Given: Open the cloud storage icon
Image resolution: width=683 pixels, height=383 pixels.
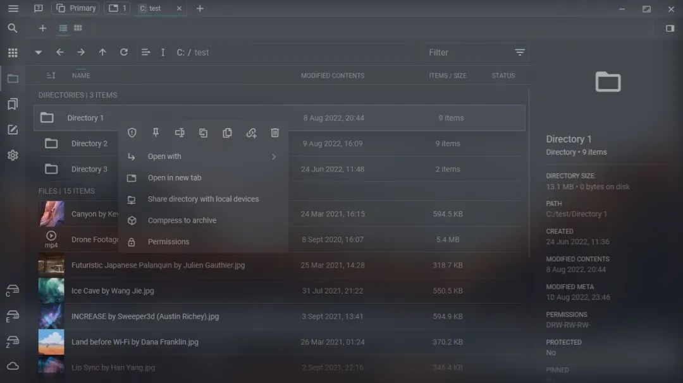Looking at the screenshot, I should click(x=13, y=366).
